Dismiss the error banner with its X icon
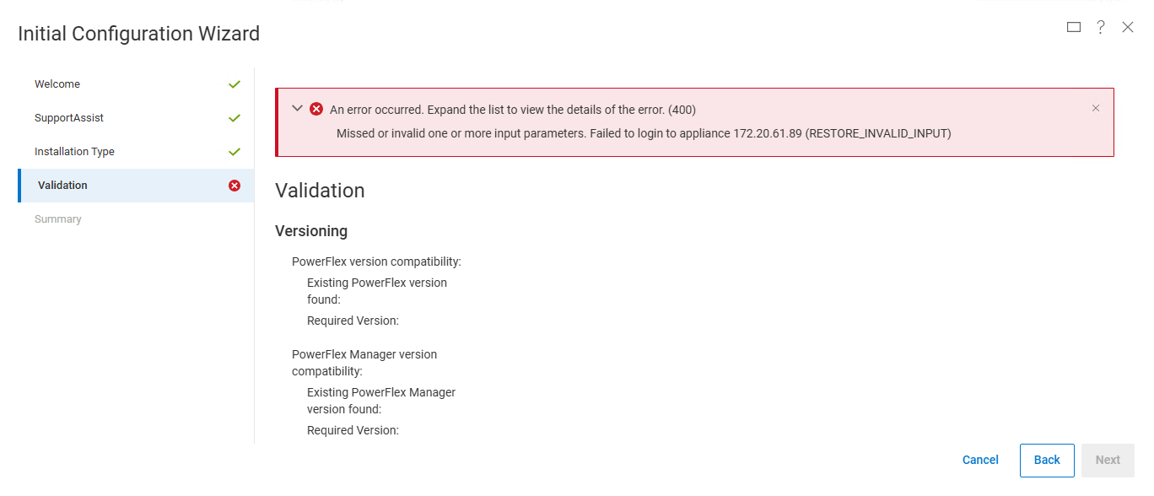Screen dimensions: 1154x496 pyautogui.click(x=1096, y=108)
